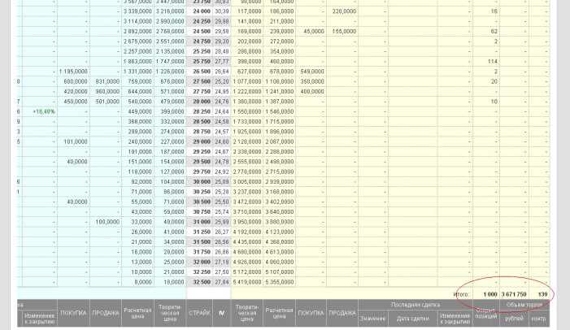Select strike 24 500 cell

tap(199, 31)
